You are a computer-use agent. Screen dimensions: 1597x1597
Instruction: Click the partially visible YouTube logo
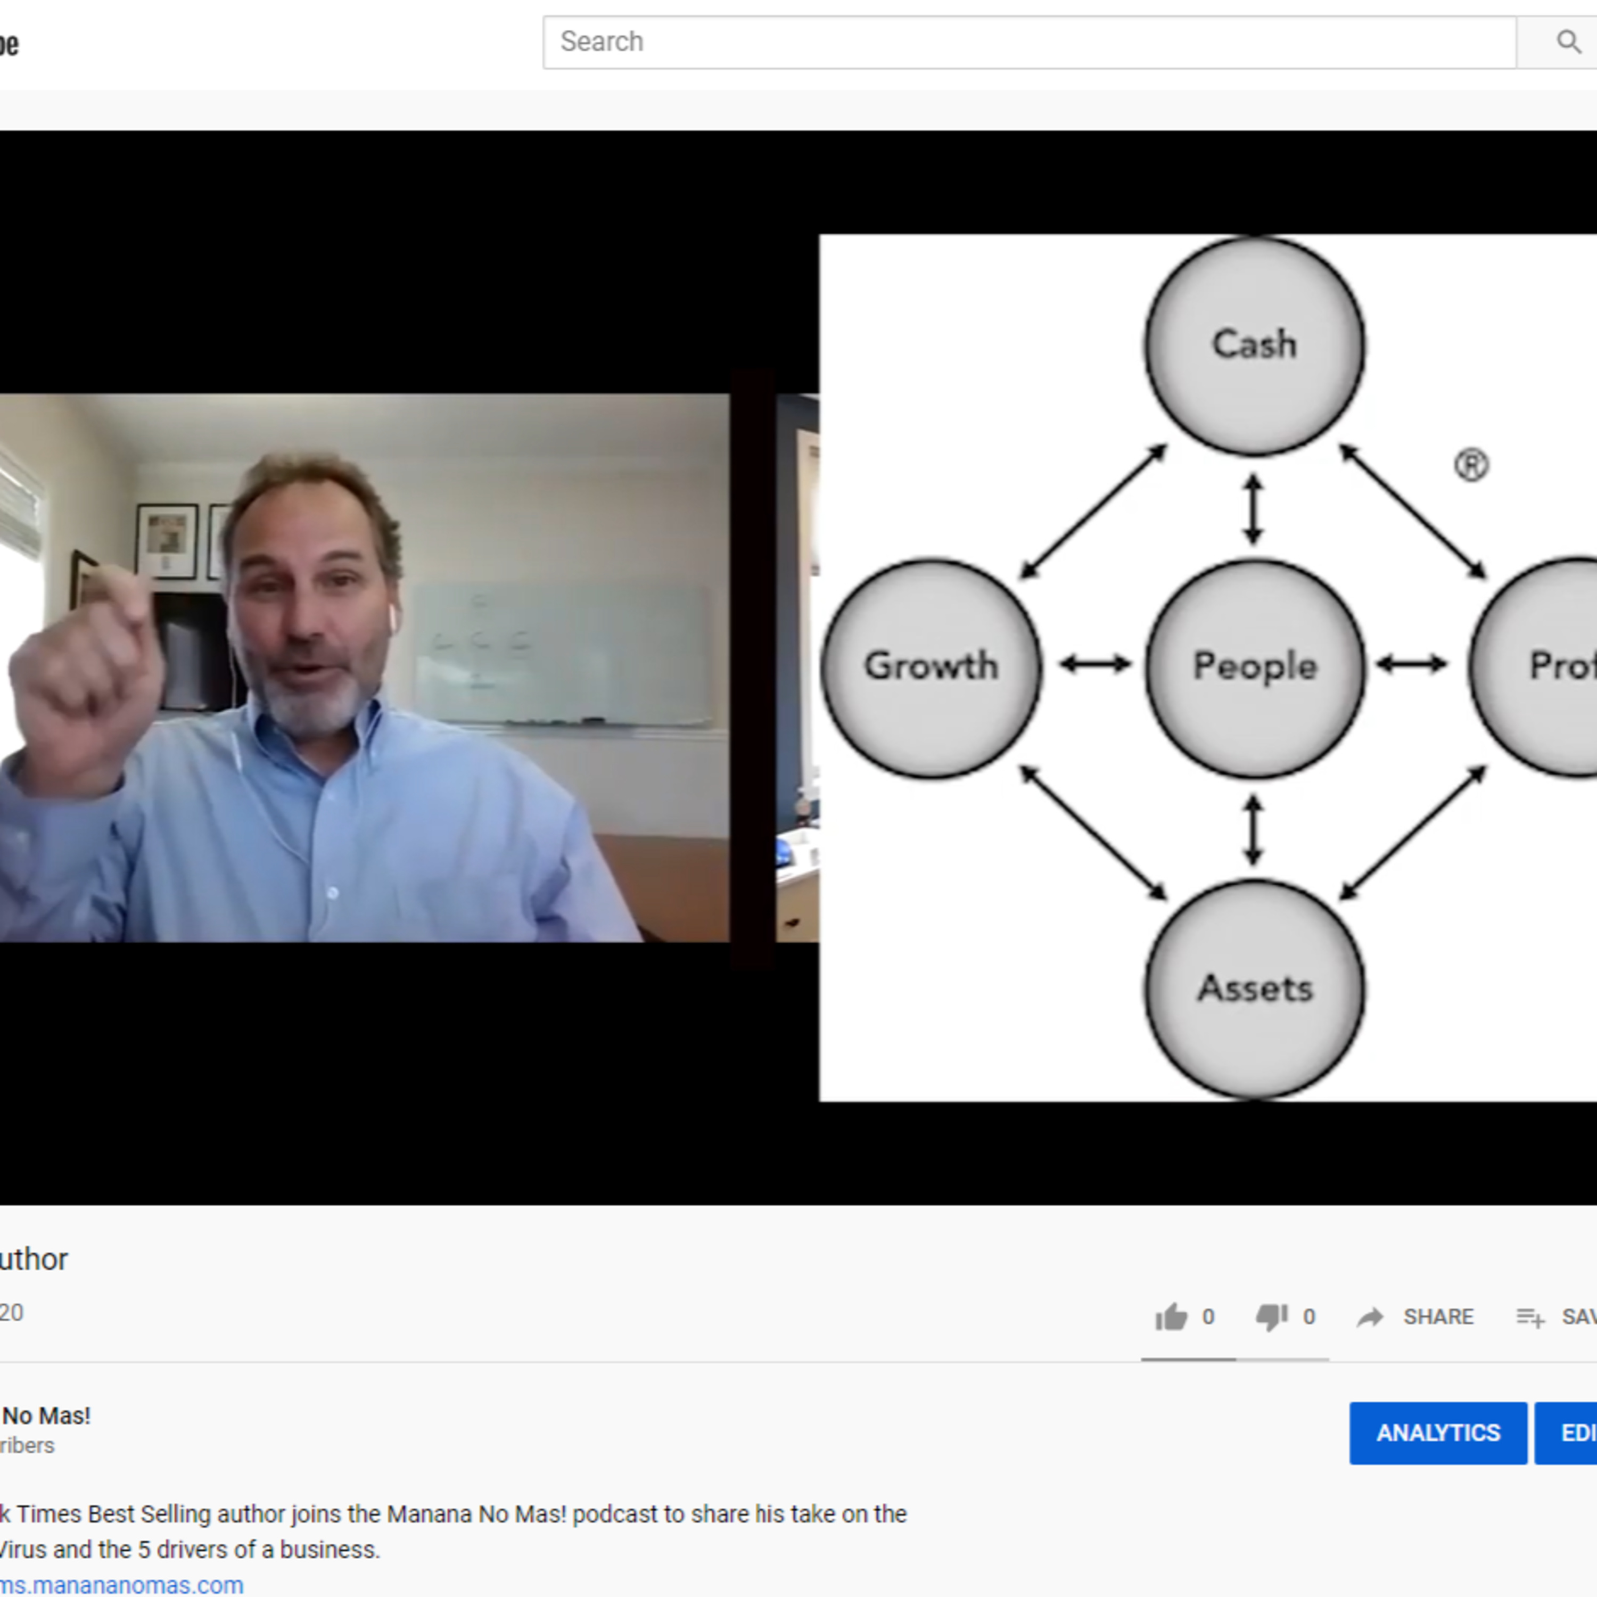[x=9, y=44]
